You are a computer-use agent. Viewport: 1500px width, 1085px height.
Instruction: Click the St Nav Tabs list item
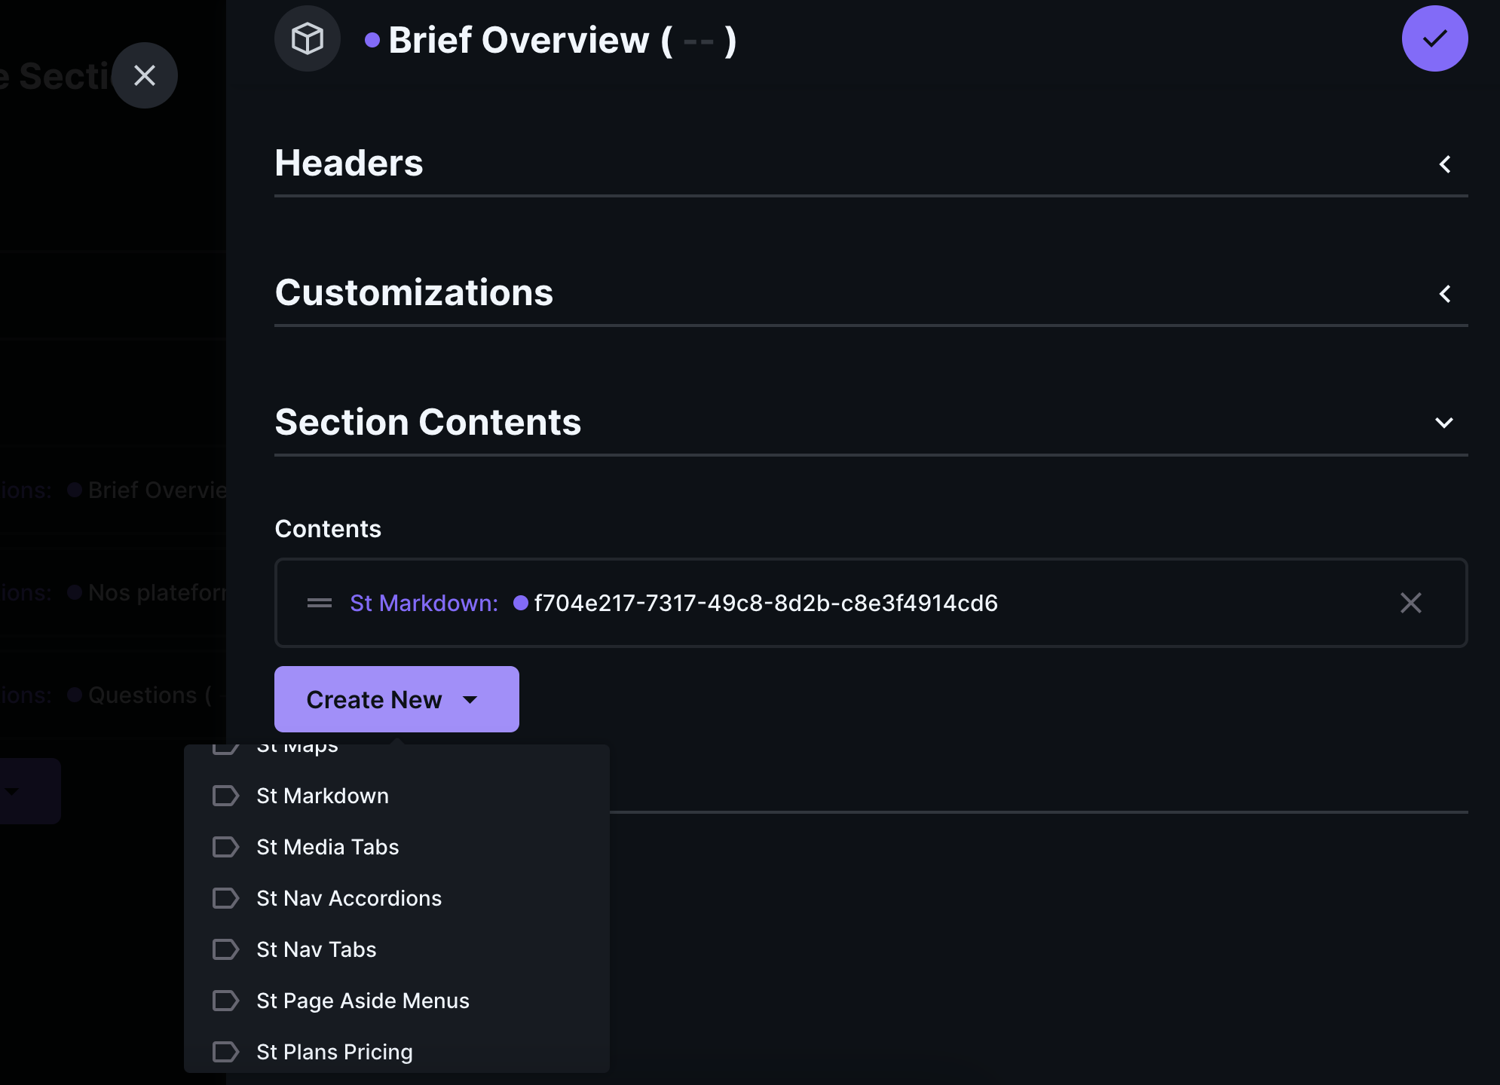tap(316, 948)
